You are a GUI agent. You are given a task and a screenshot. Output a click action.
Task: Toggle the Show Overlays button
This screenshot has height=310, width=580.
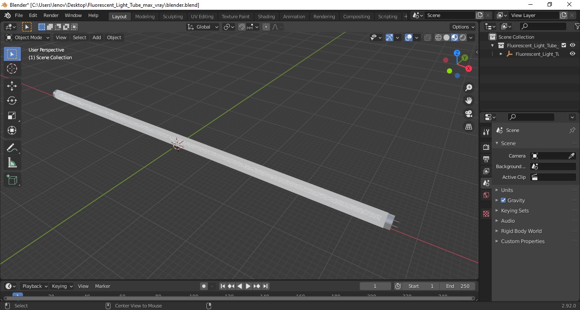point(409,37)
